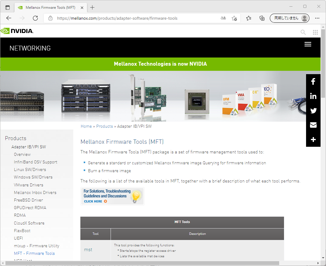This screenshot has width=326, height=266.
Task: Share page on LinkedIn
Action: [x=313, y=96]
